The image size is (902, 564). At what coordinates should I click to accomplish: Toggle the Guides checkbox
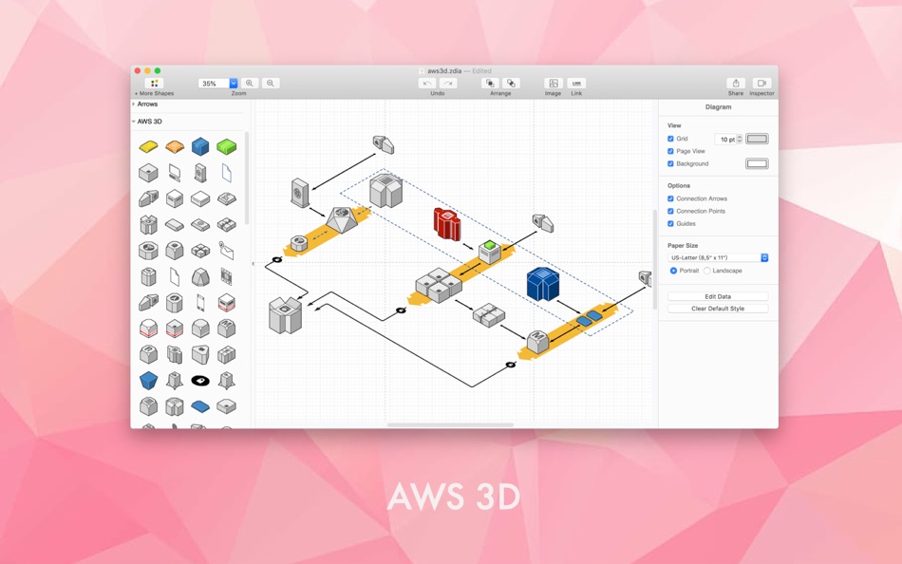(670, 224)
